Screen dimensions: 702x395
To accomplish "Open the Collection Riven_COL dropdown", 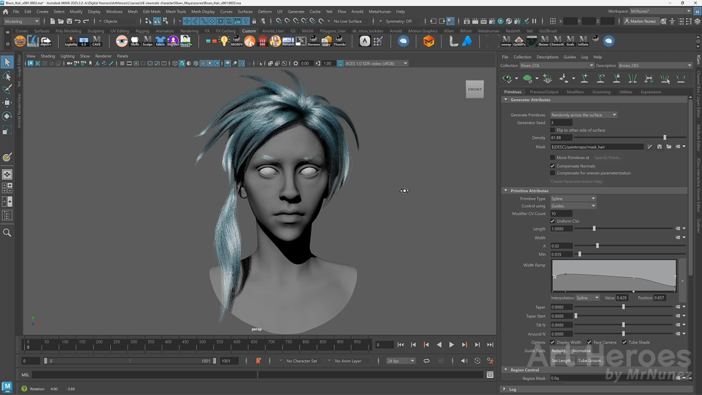I will click(x=557, y=65).
